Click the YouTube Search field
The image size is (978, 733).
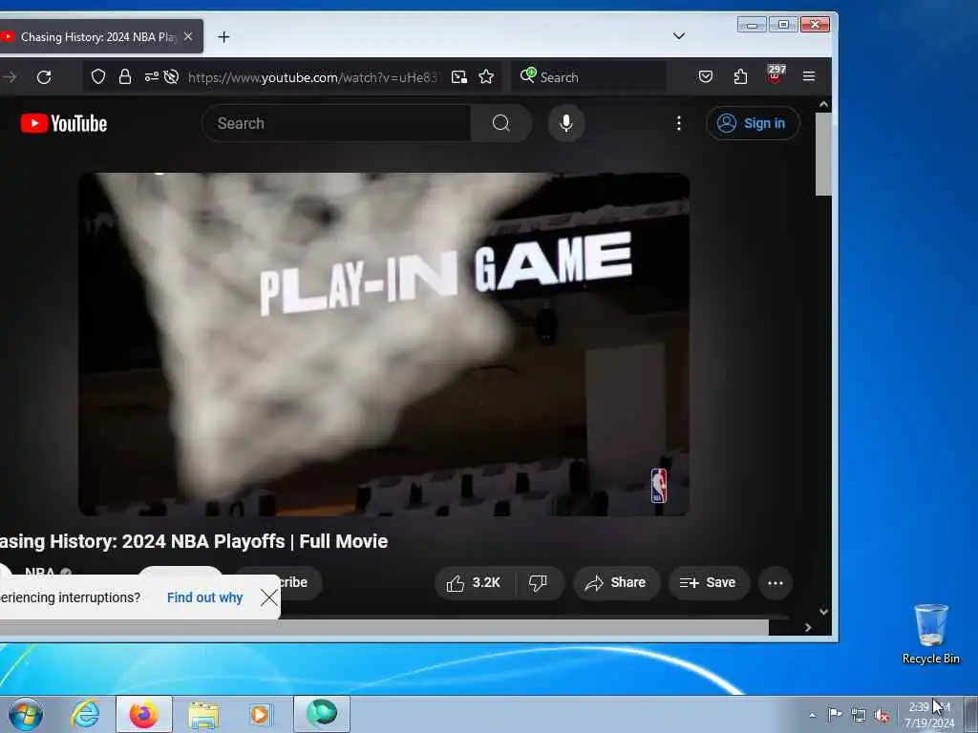coord(337,123)
